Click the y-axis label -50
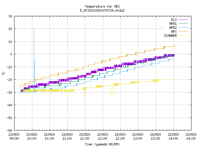Screen dimensions: 197x147 [x=10, y=118]
